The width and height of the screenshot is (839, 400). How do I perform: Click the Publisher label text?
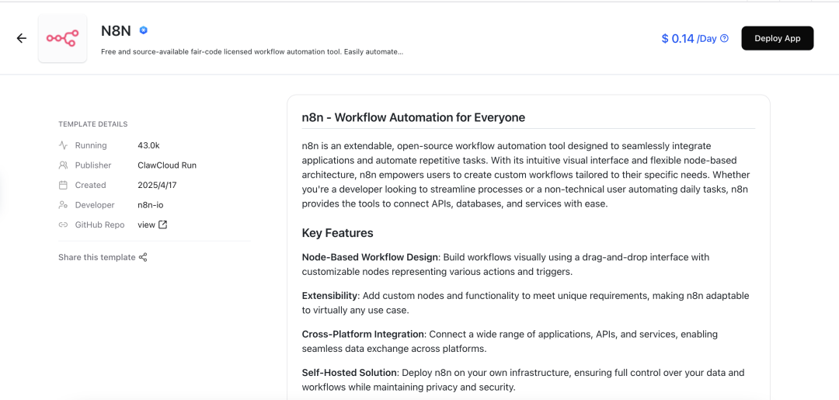pos(93,165)
